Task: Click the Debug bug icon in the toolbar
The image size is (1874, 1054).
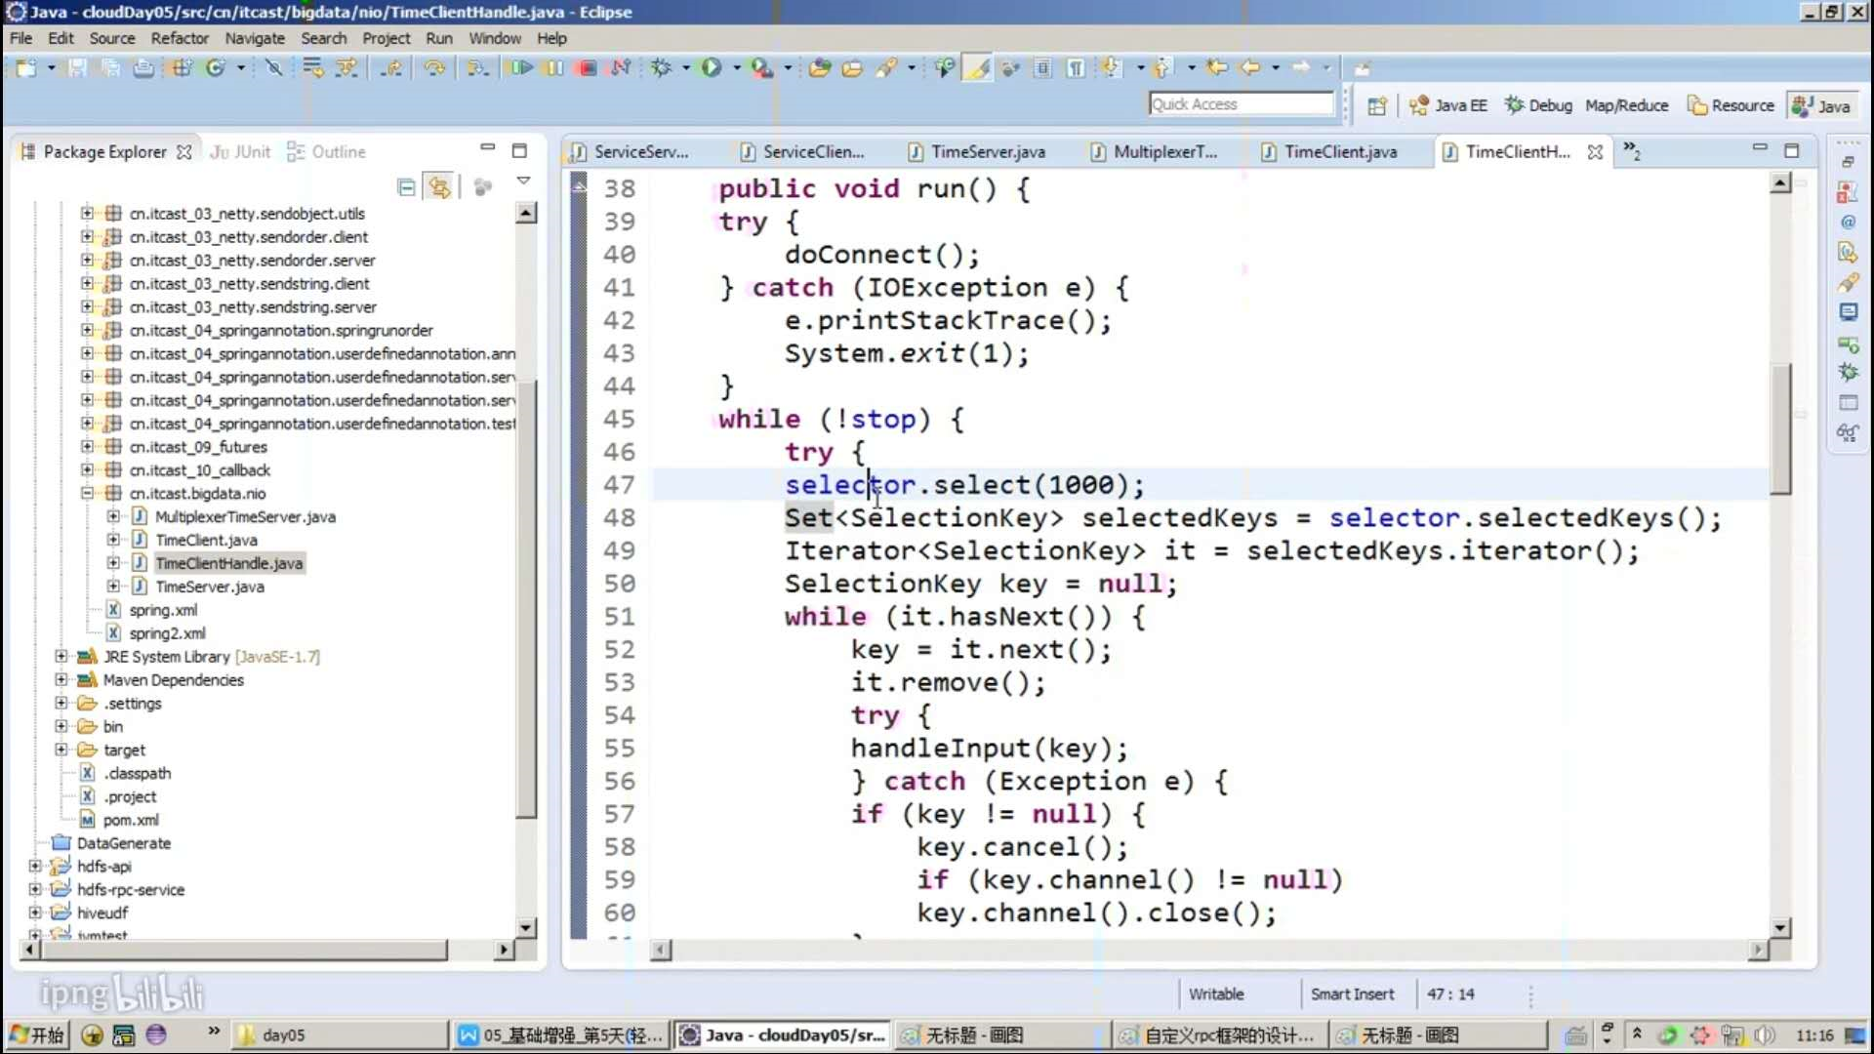Action: click(x=662, y=67)
